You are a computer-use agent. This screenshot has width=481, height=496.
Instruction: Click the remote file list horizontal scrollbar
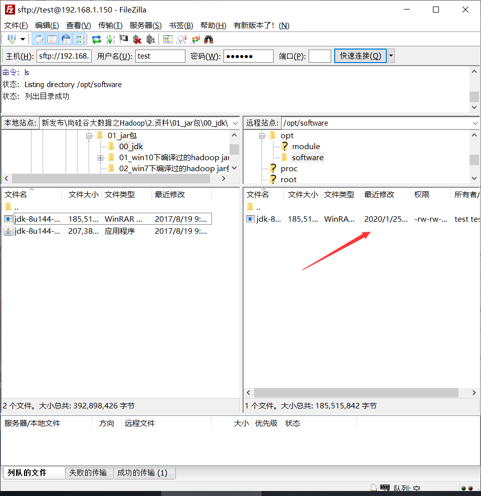point(356,392)
